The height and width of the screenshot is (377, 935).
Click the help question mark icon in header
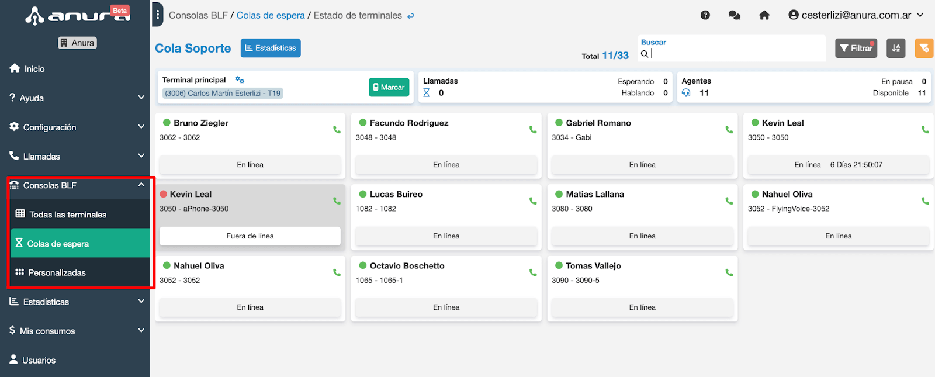click(x=705, y=15)
